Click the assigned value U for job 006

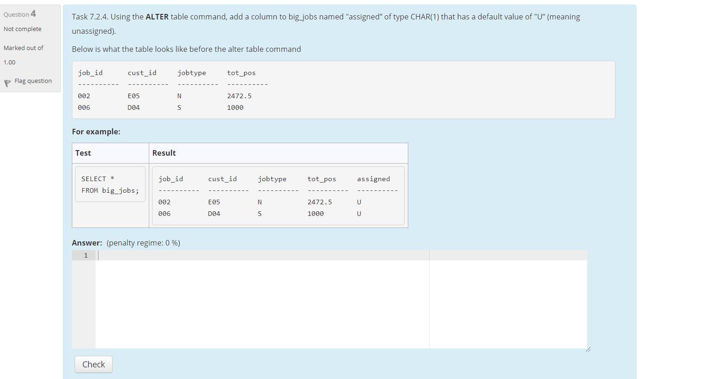coord(359,214)
